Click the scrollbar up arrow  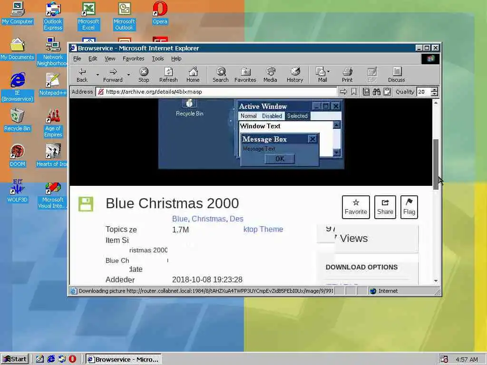pyautogui.click(x=436, y=103)
